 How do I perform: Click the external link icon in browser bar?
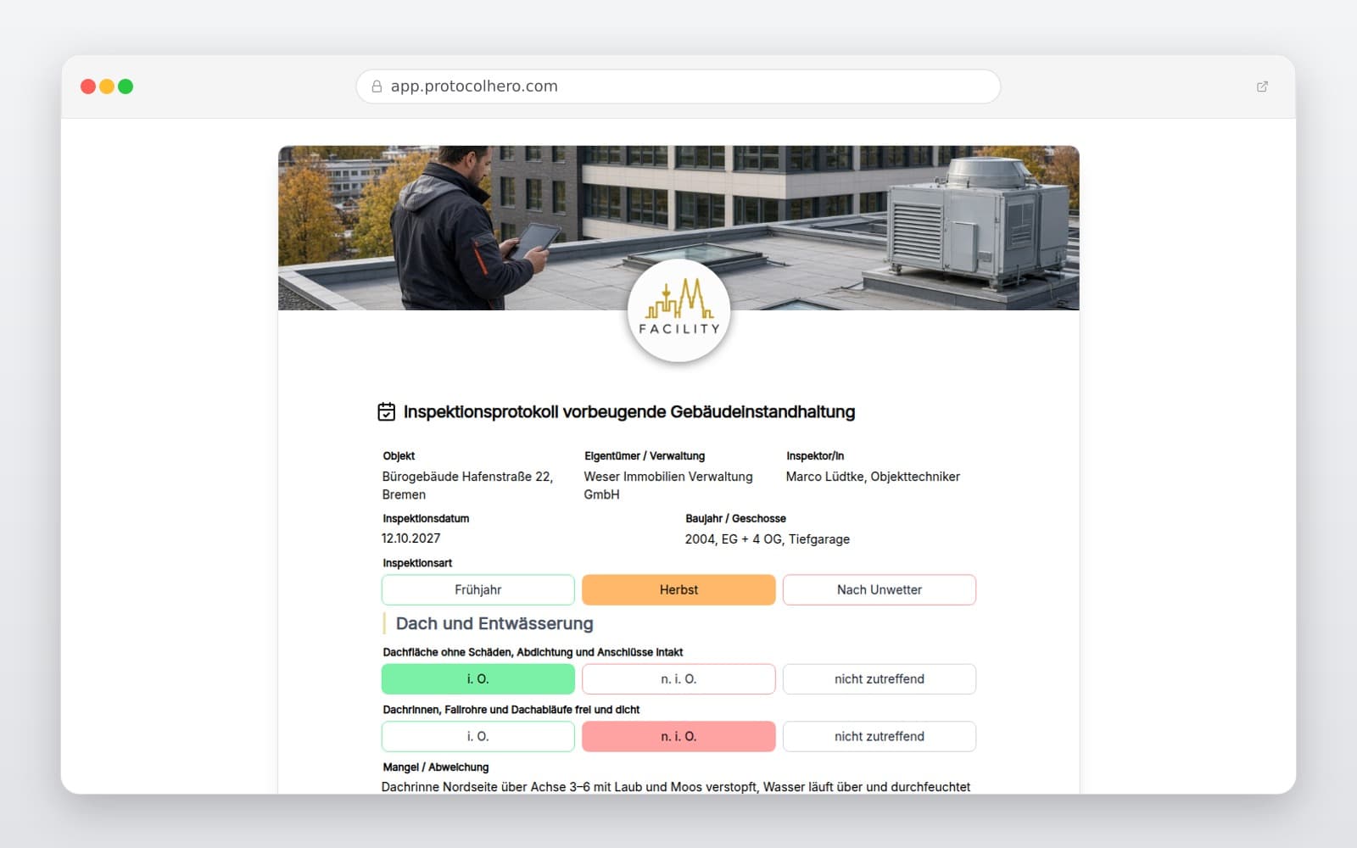click(1262, 86)
